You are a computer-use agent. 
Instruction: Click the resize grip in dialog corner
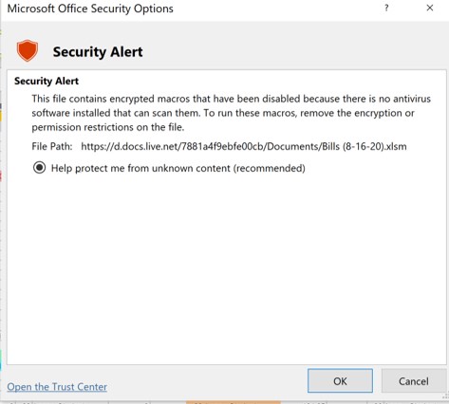[x=445, y=396]
